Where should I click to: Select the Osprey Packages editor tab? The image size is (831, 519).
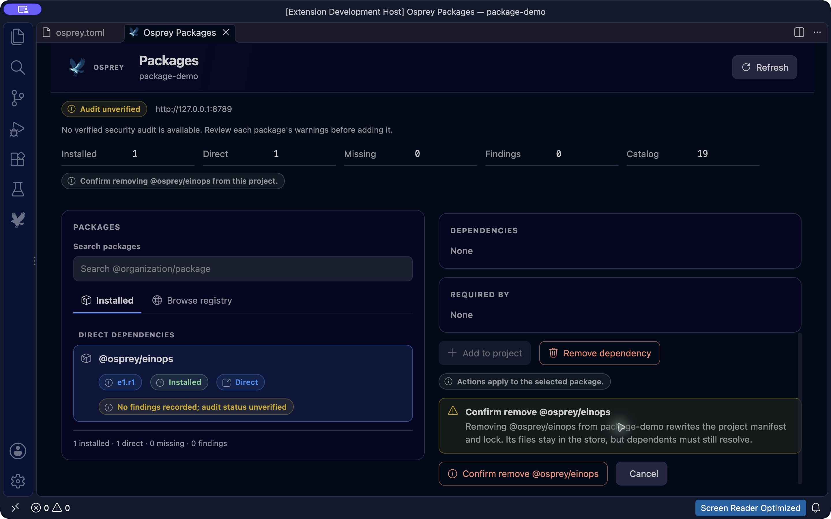coord(179,33)
